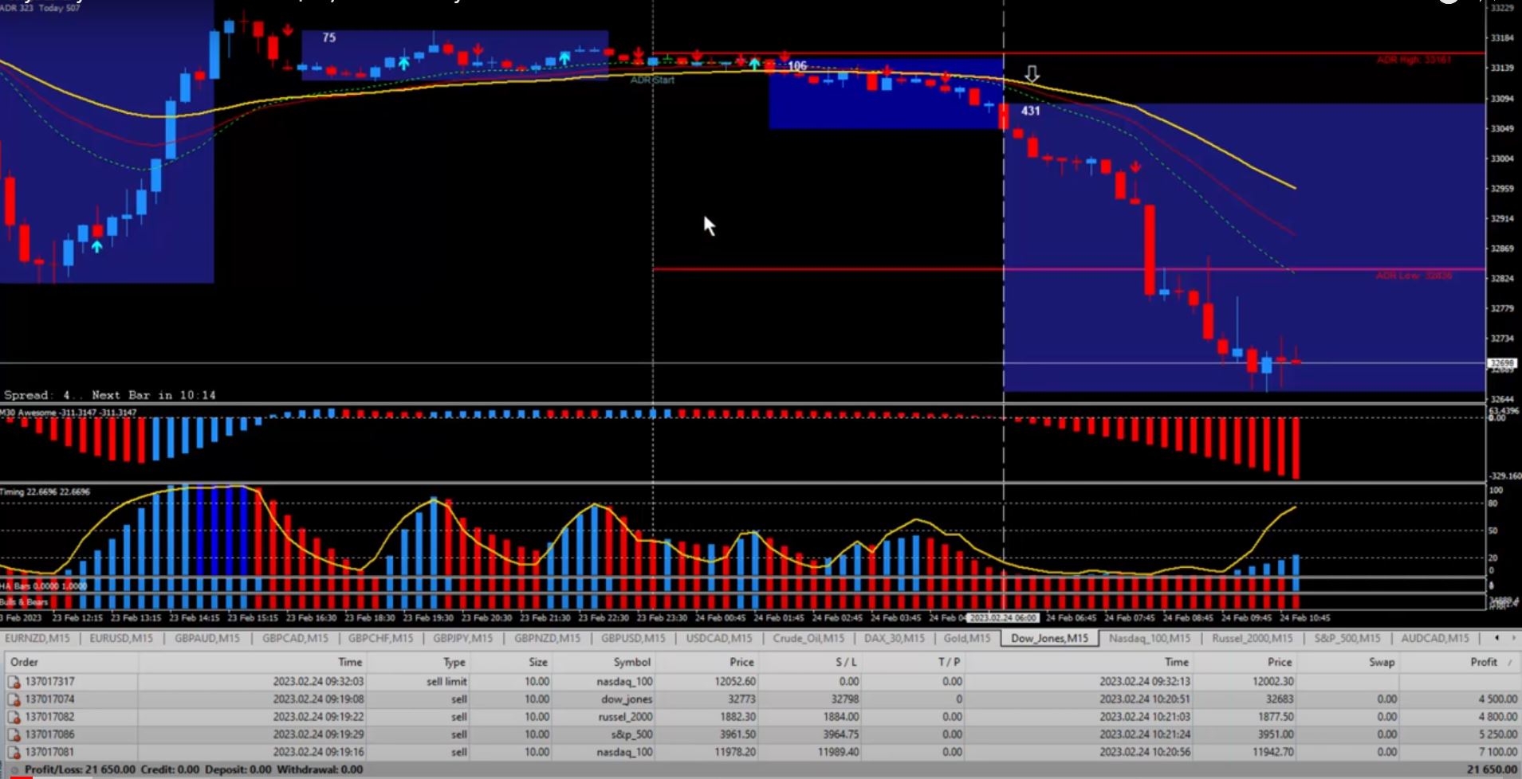Viewport: 1522px width, 779px height.
Task: Sort orders by the Profit column header
Action: (1483, 662)
